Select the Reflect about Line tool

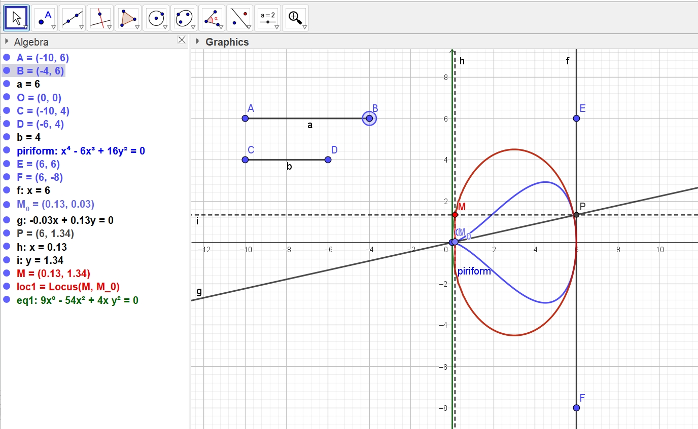coord(239,18)
